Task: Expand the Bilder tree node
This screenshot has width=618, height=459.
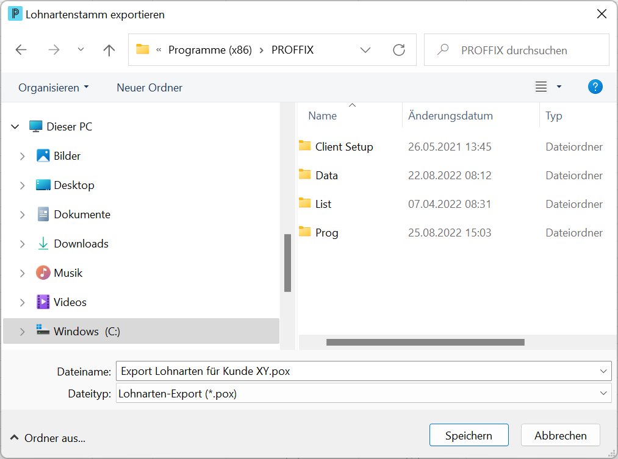Action: click(23, 156)
